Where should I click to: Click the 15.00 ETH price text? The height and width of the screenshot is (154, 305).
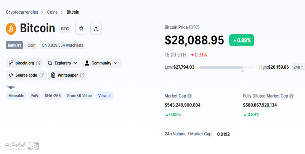pyautogui.click(x=175, y=55)
